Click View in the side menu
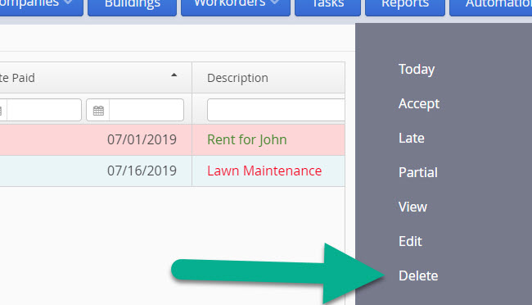This screenshot has width=532, height=305. click(x=413, y=207)
